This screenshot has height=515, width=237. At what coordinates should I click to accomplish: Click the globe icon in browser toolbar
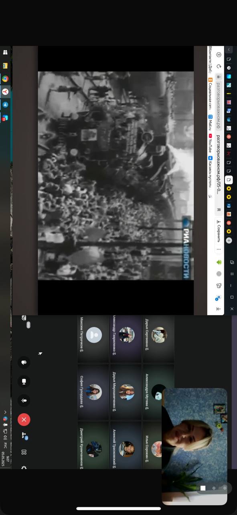coord(219,274)
